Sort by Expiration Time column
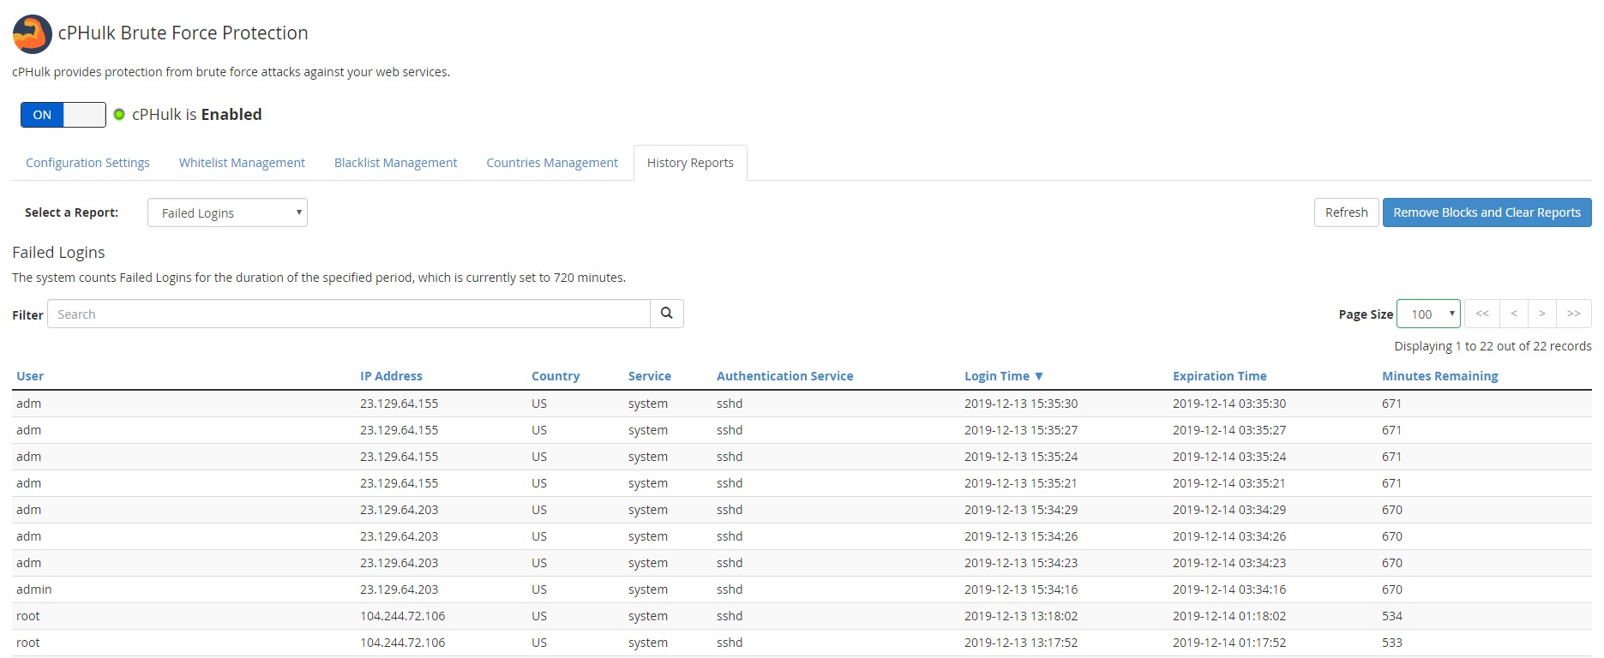Image resolution: width=1604 pixels, height=658 pixels. click(x=1219, y=376)
